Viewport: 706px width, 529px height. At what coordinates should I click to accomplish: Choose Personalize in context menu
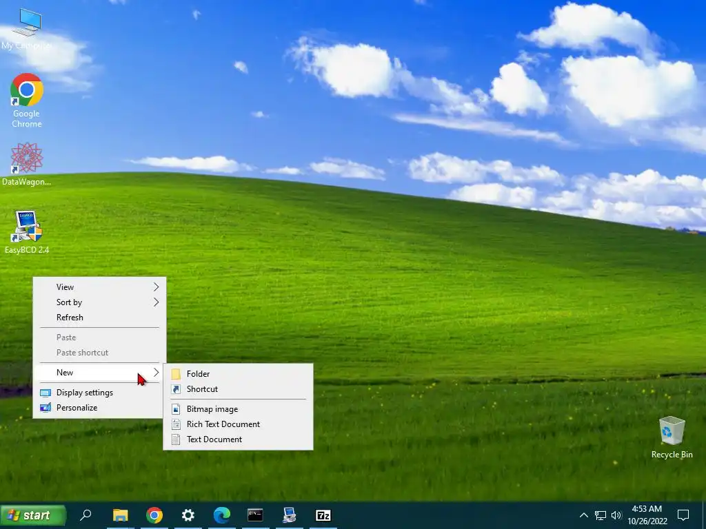click(99, 408)
